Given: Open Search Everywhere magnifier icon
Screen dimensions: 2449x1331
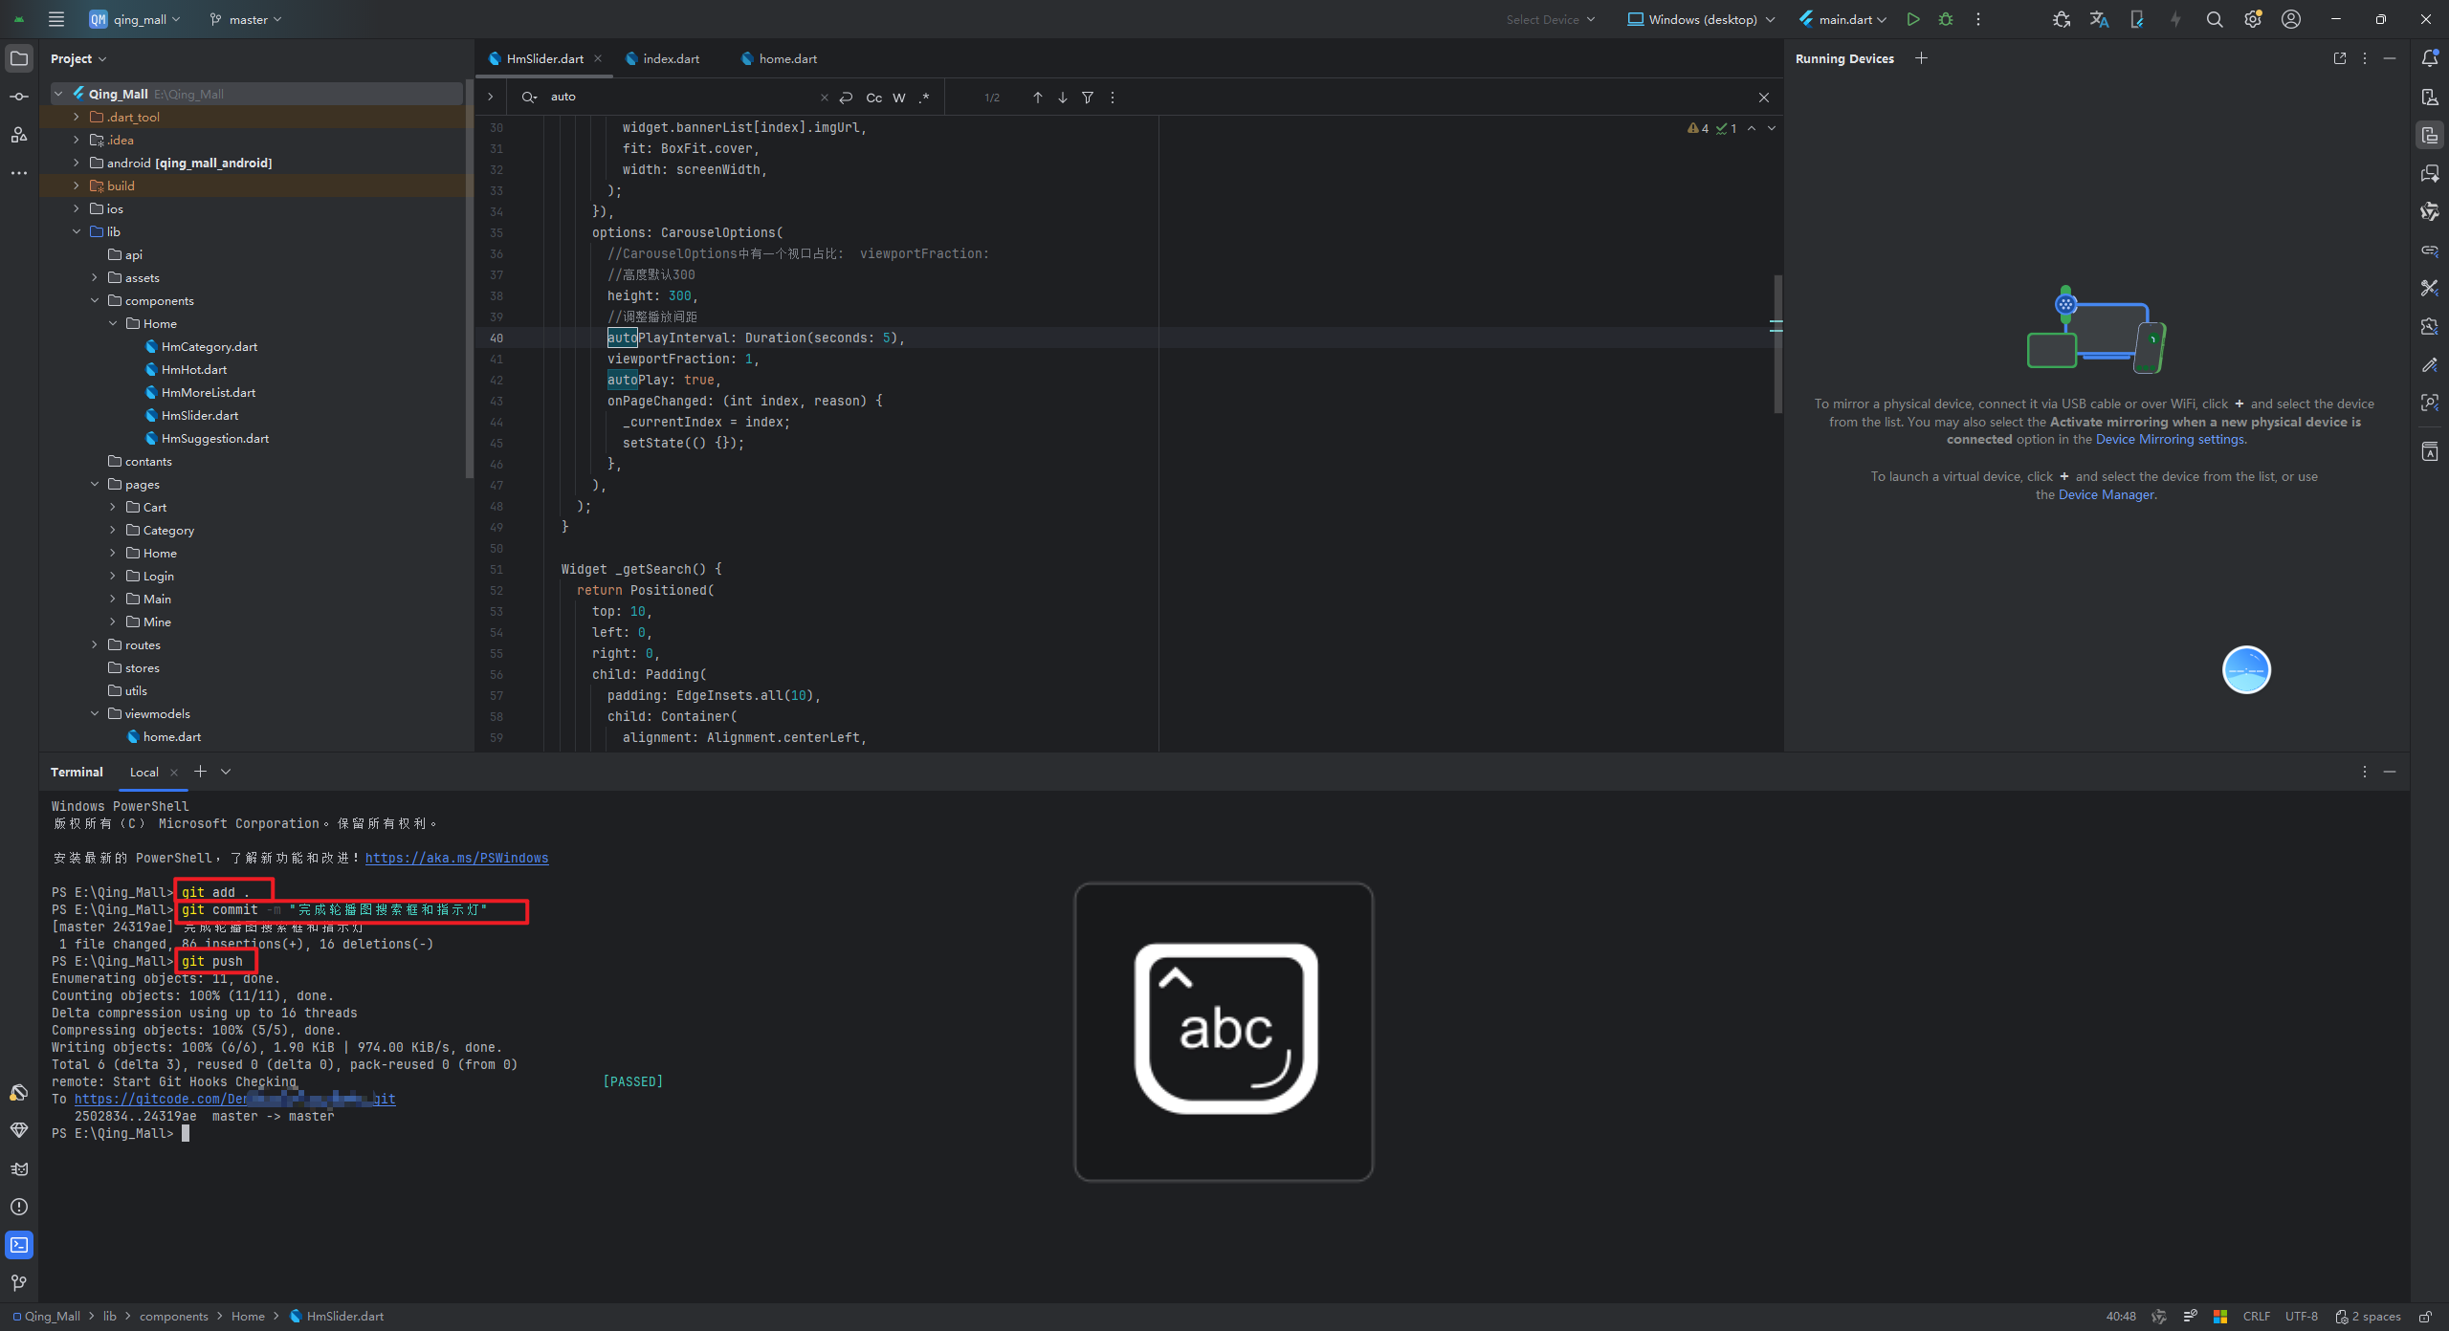Looking at the screenshot, I should click(x=2214, y=19).
